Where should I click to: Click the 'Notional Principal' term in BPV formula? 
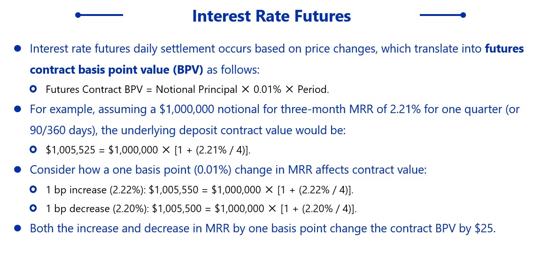196,90
